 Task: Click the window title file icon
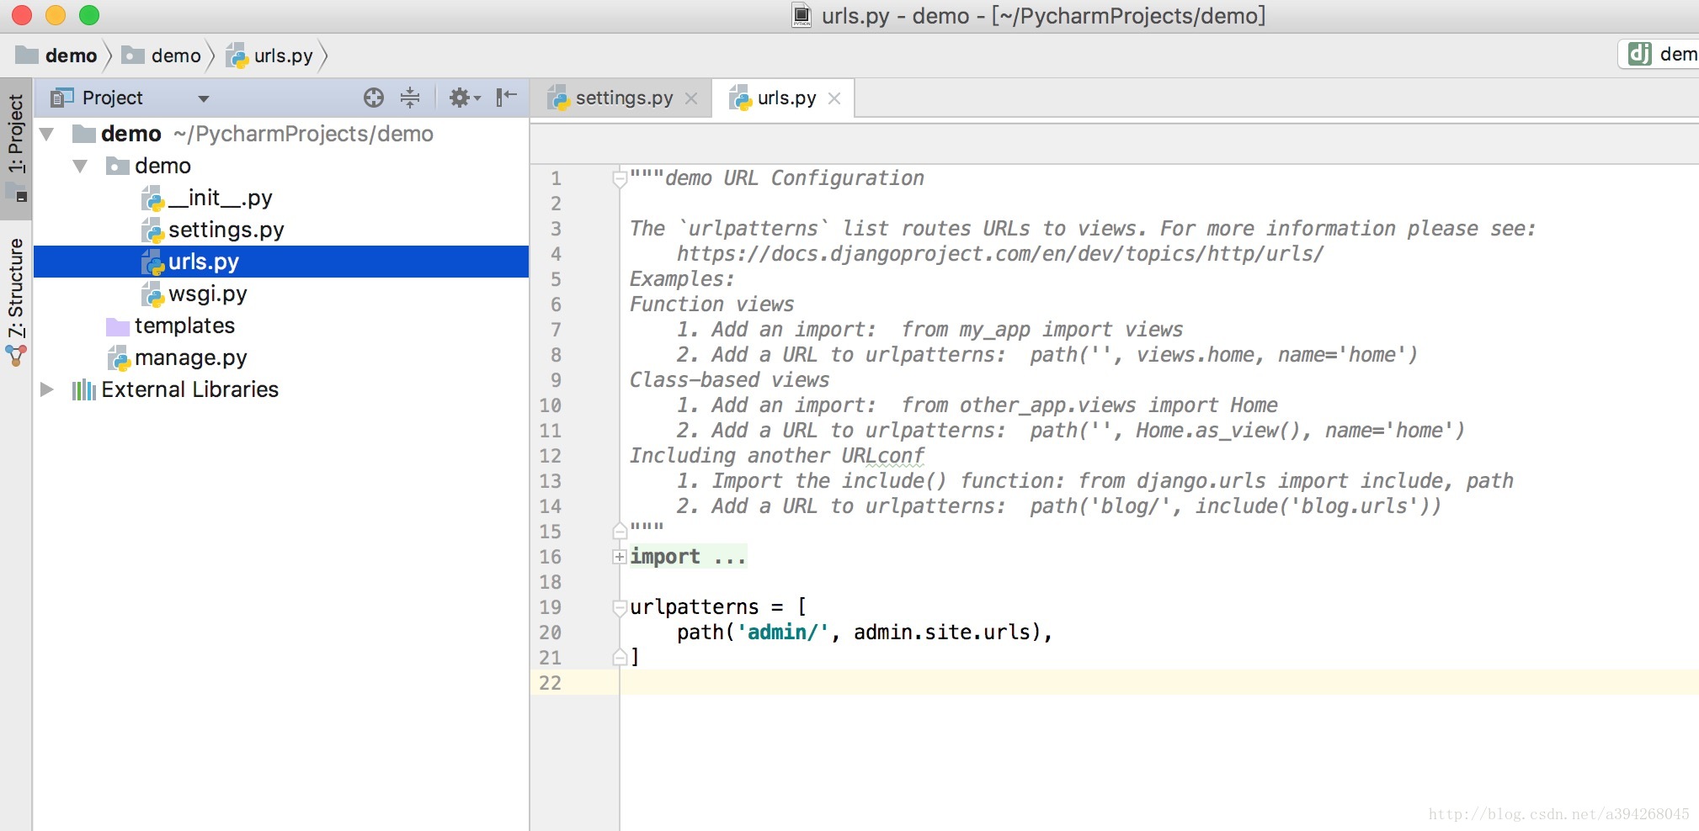pyautogui.click(x=802, y=15)
